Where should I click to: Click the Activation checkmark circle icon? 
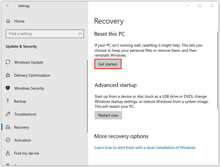coord(8,140)
